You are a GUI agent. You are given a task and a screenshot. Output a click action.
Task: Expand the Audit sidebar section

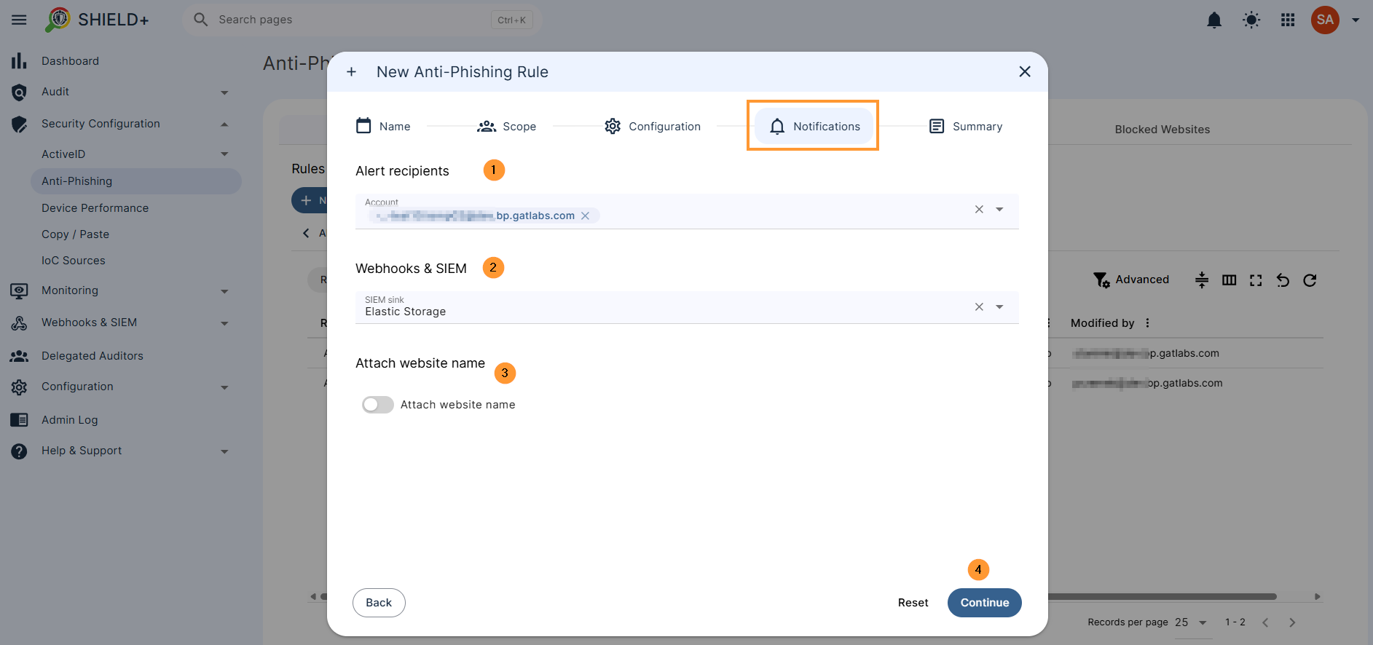tap(224, 92)
